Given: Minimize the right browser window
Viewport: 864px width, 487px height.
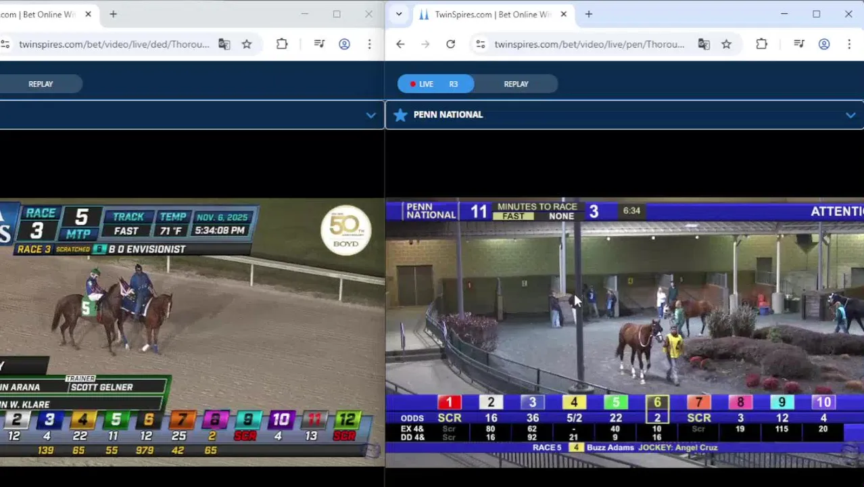Looking at the screenshot, I should [x=784, y=14].
